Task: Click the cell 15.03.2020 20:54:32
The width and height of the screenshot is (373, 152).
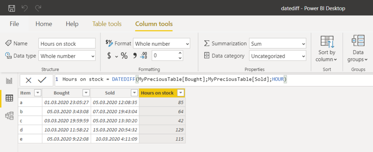Action: point(115,130)
